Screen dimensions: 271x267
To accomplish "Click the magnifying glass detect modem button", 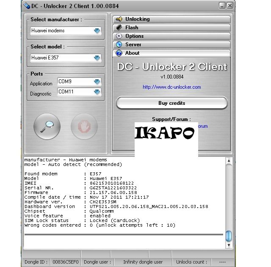I will point(47,126).
